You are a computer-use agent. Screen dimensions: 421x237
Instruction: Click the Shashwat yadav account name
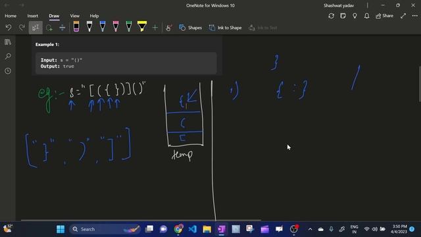339,5
